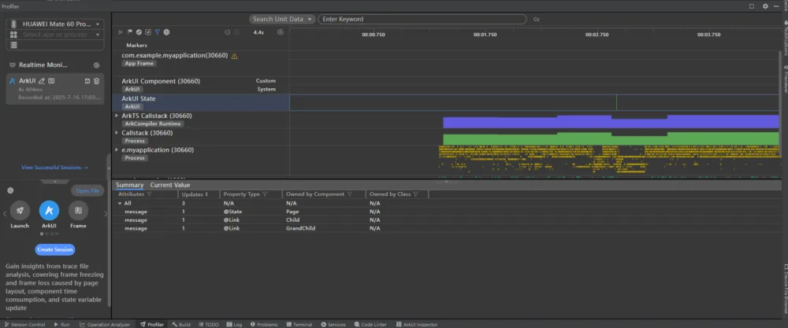788x328 pixels.
Task: Expand the e.myapplication (30660) row
Action: click(x=117, y=150)
